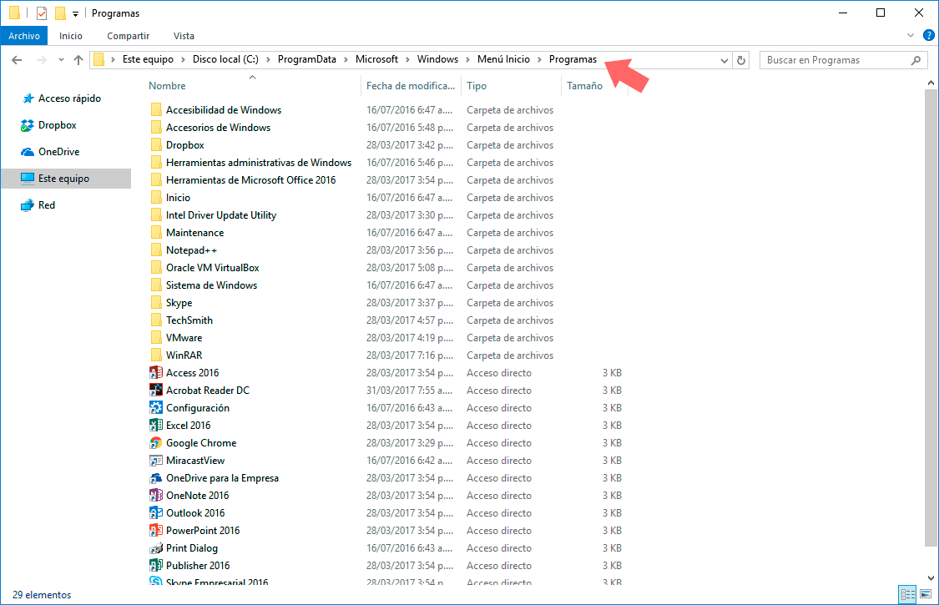
Task: Expand the chevron after Microsoft in path
Action: coord(408,59)
